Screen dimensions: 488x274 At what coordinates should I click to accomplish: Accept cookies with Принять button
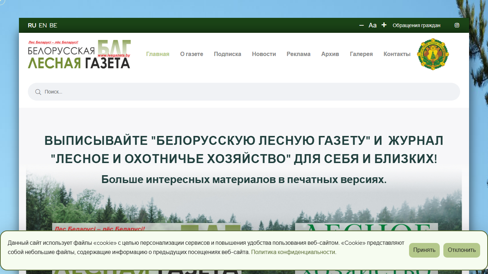coord(424,250)
